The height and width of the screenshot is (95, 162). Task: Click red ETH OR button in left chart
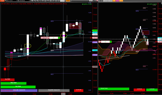79,90
